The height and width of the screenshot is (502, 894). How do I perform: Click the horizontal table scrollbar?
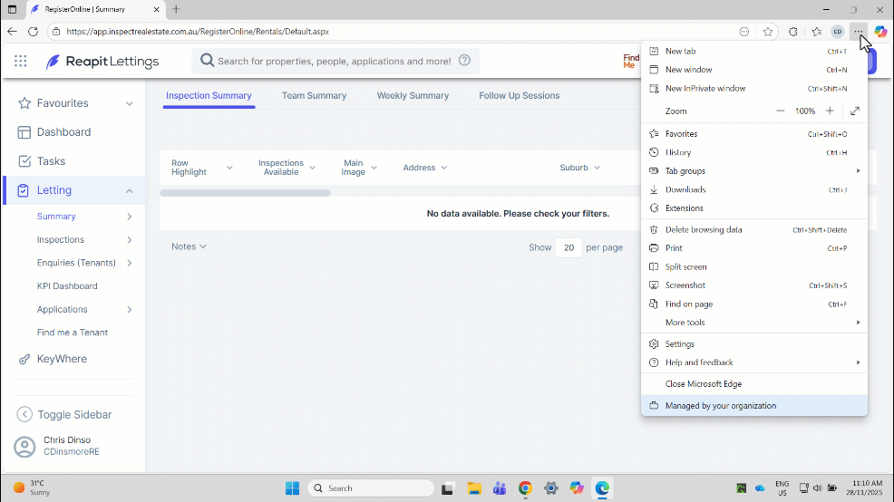[x=245, y=193]
